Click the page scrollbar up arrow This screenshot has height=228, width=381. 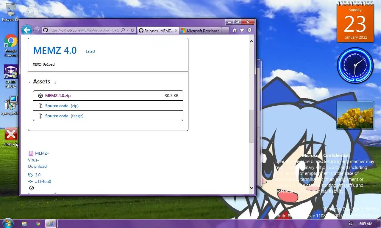click(252, 41)
